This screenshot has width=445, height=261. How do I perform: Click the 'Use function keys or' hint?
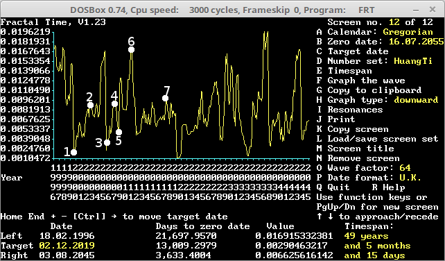pyautogui.click(x=372, y=197)
